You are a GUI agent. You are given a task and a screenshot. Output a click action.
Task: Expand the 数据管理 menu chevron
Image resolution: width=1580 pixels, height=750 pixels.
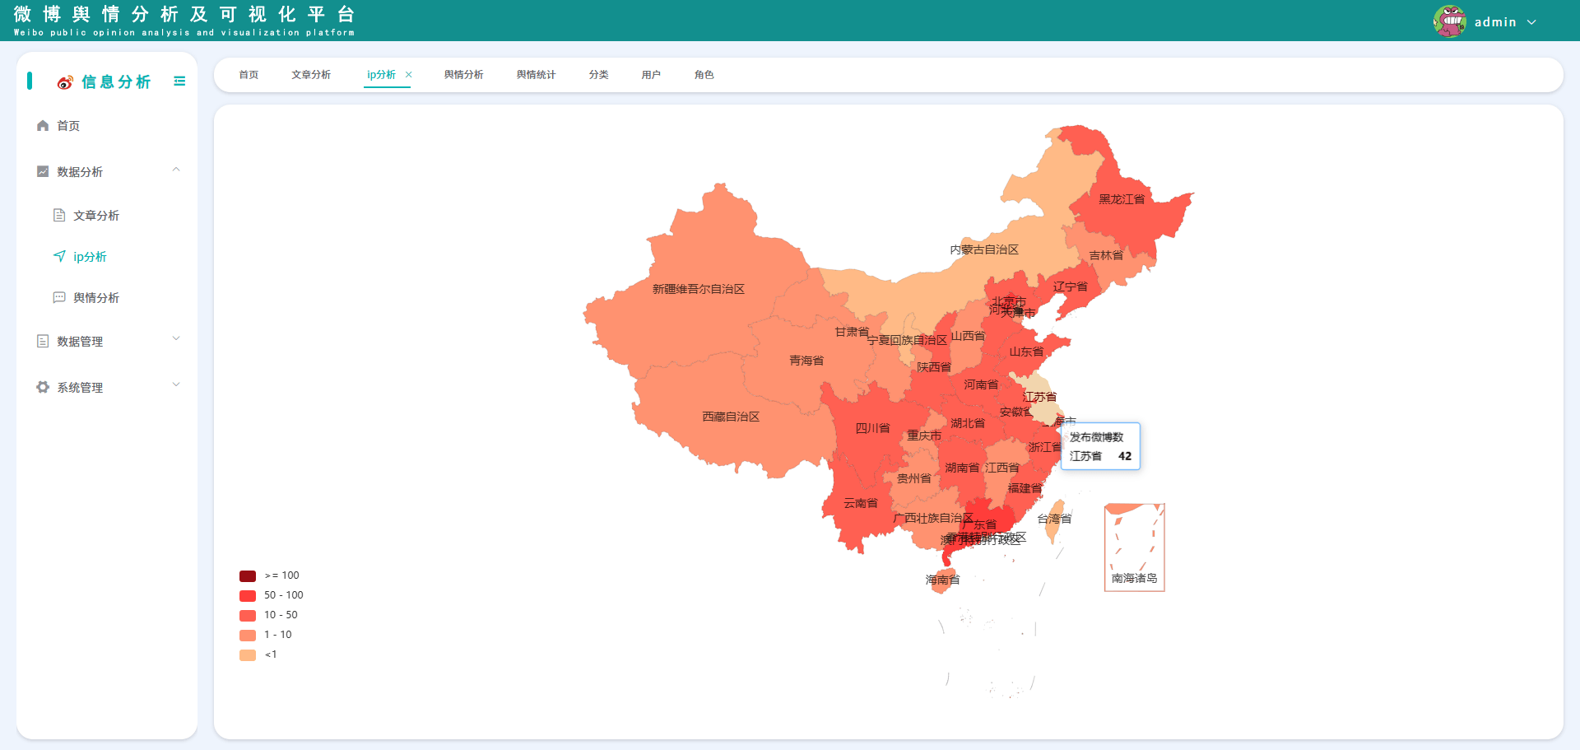pos(176,339)
